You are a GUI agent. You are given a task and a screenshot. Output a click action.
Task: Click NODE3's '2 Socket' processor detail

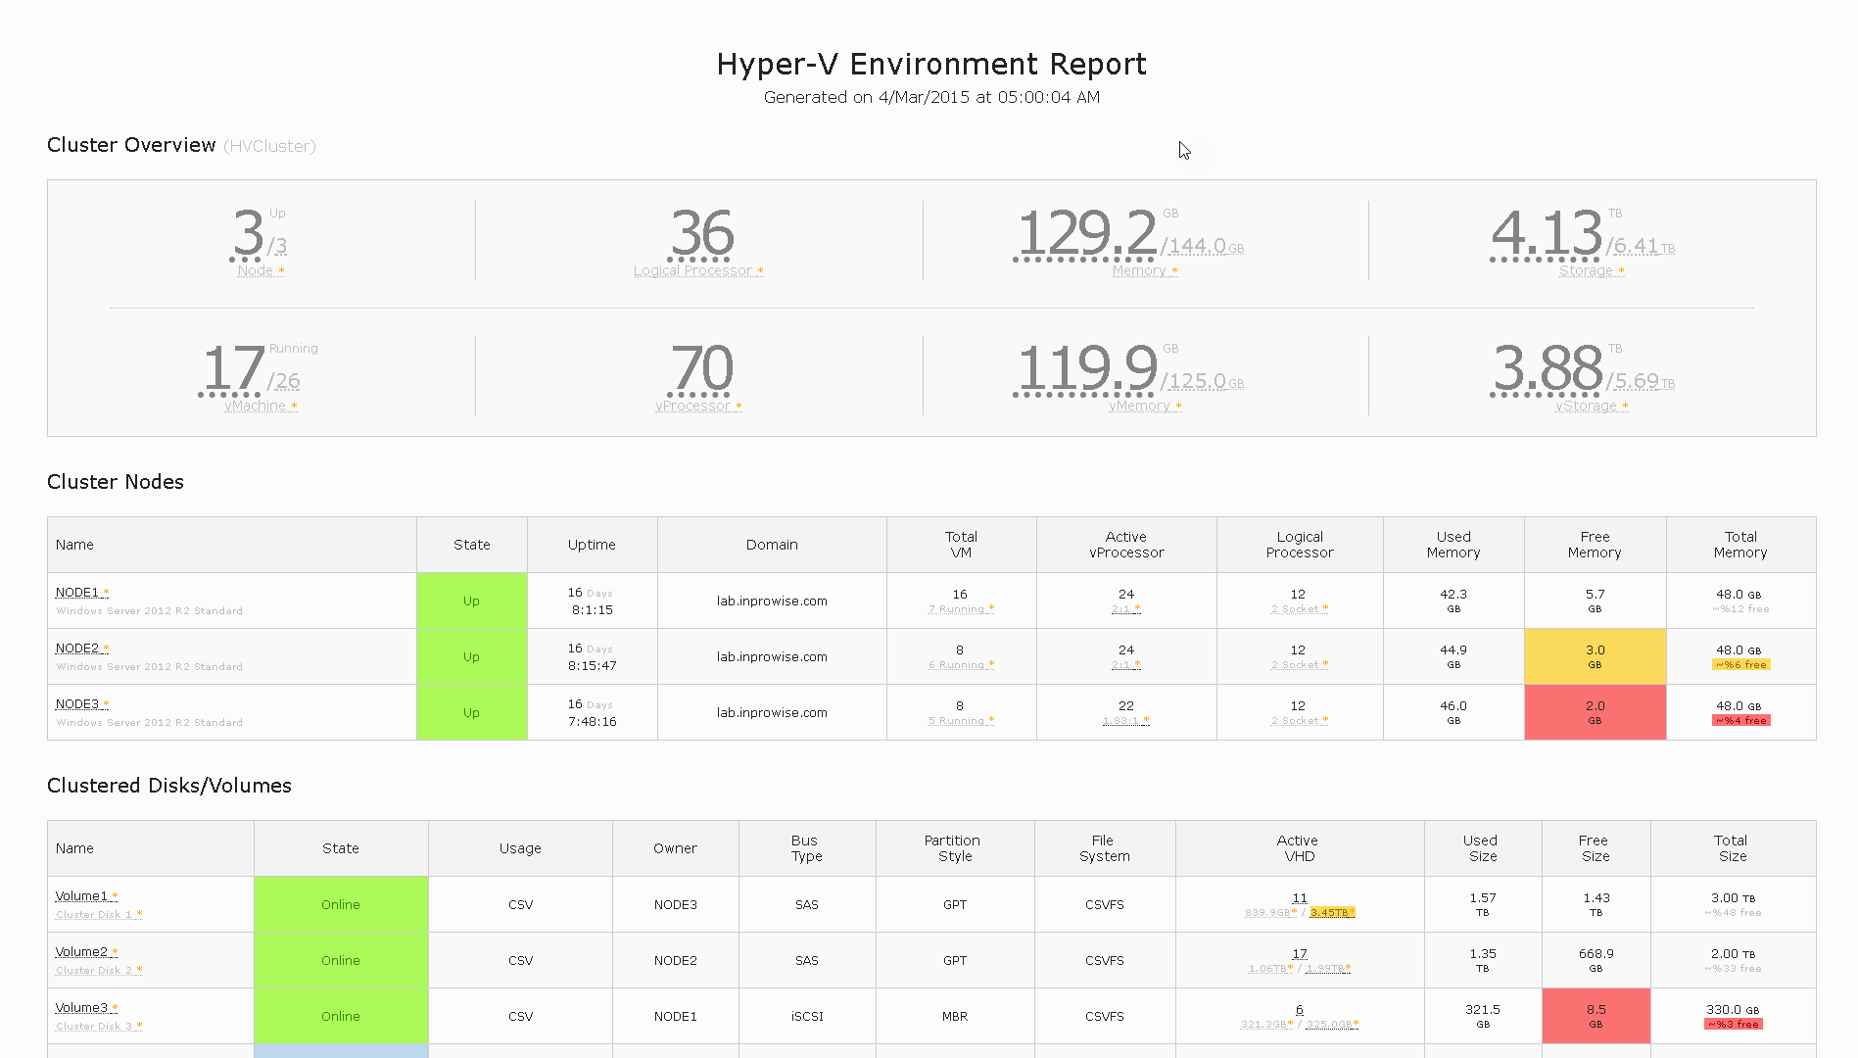click(x=1296, y=721)
